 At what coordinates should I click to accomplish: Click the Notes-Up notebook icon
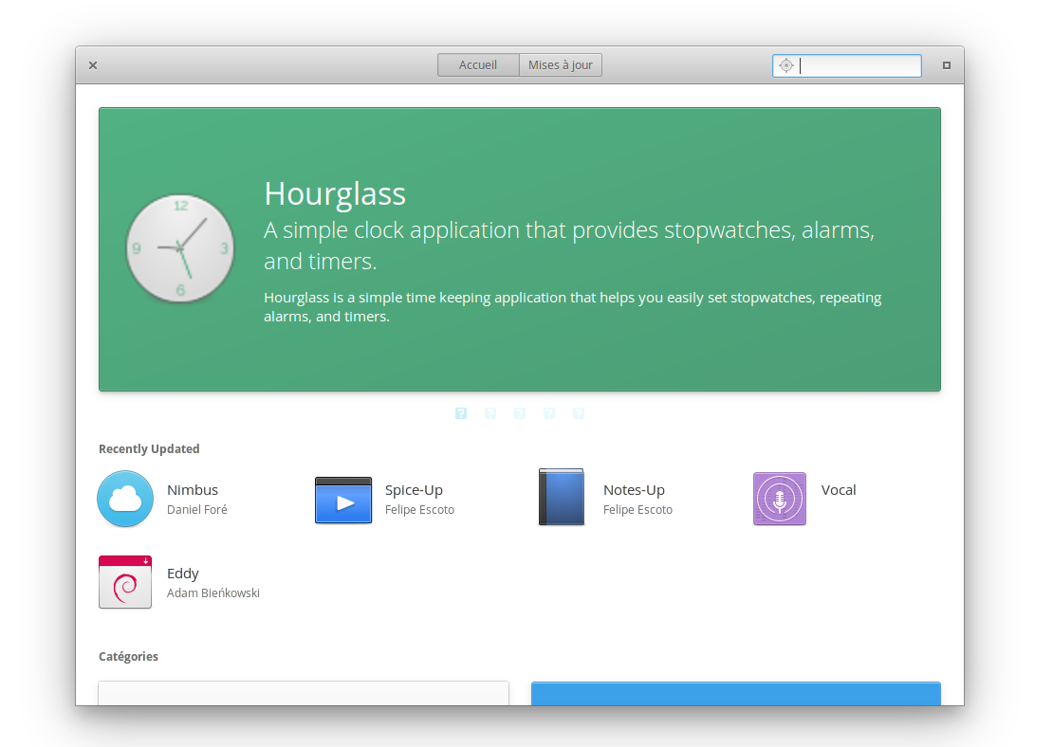(562, 498)
